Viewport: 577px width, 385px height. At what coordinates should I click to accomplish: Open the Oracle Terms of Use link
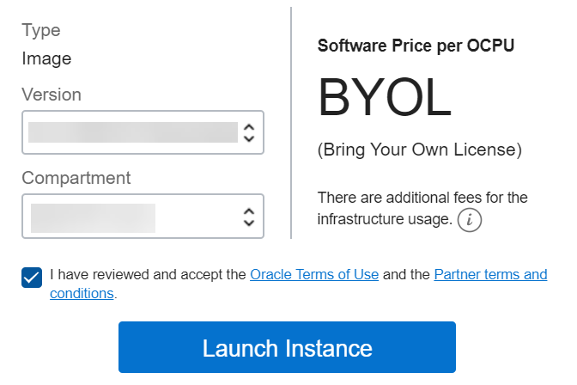(314, 275)
